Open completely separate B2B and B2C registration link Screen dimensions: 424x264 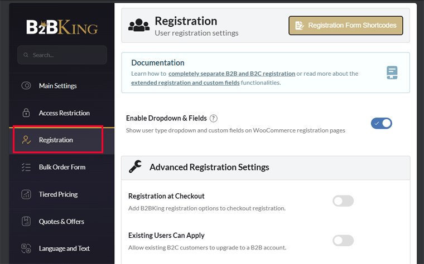232,74
